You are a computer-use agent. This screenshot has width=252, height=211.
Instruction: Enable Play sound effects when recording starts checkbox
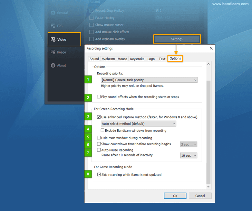pyautogui.click(x=99, y=97)
